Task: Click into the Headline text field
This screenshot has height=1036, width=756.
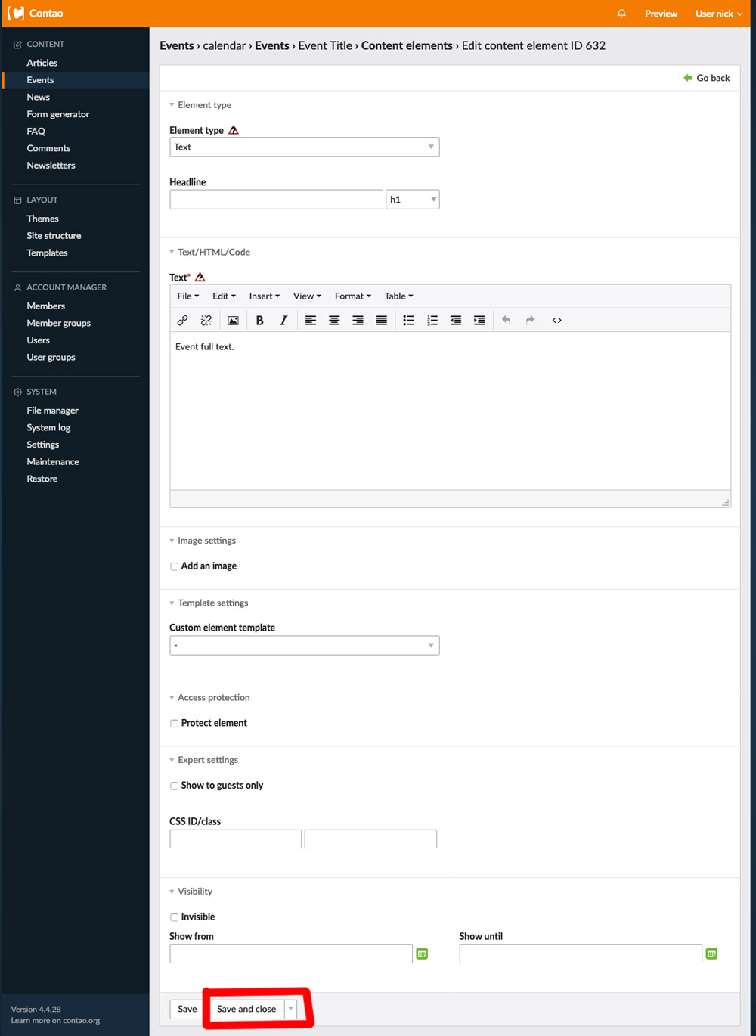Action: pos(276,200)
